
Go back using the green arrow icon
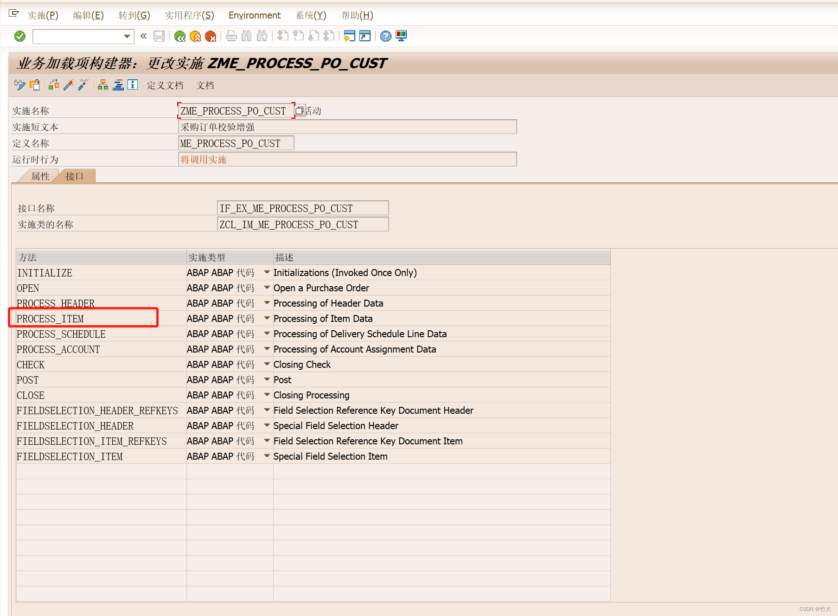coord(180,36)
